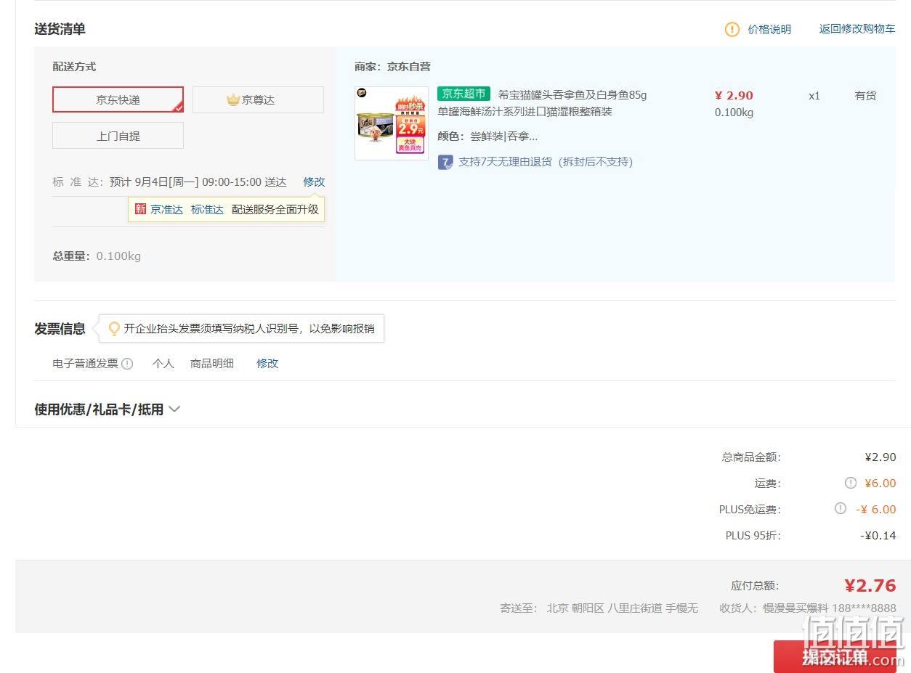Click the 电子普通发票 invoice type text

point(85,364)
